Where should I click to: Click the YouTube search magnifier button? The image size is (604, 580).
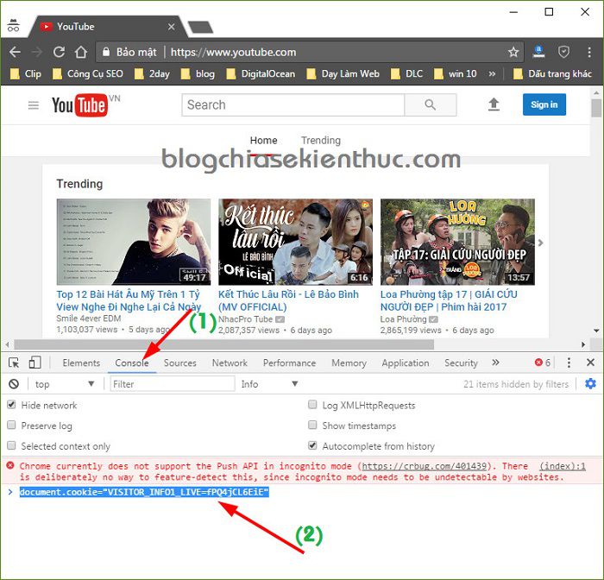pyautogui.click(x=431, y=104)
